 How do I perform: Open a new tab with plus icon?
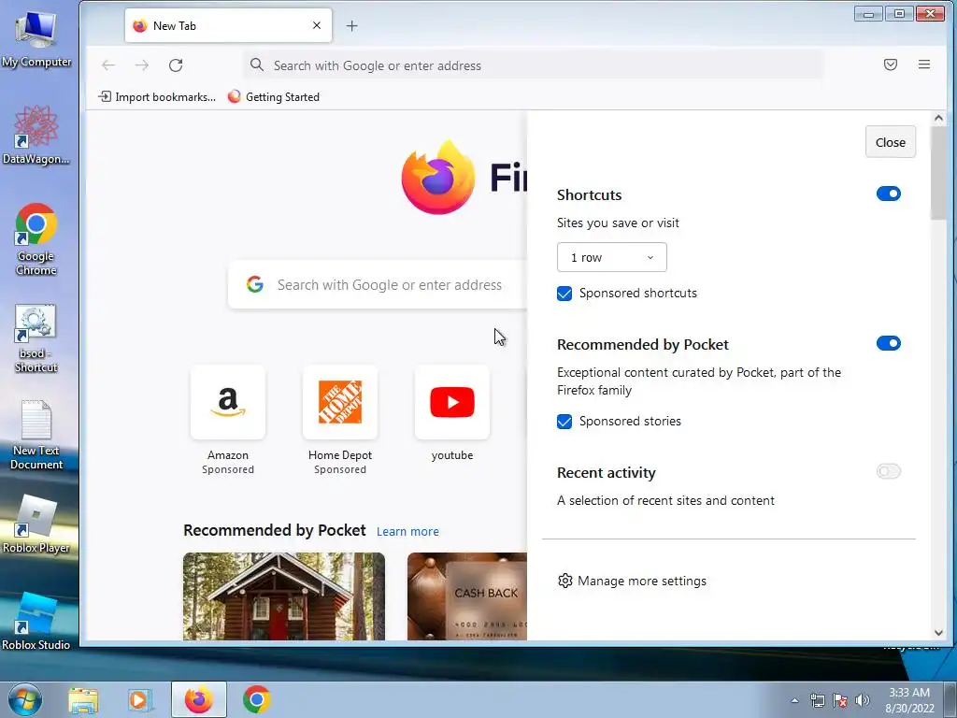pyautogui.click(x=351, y=25)
